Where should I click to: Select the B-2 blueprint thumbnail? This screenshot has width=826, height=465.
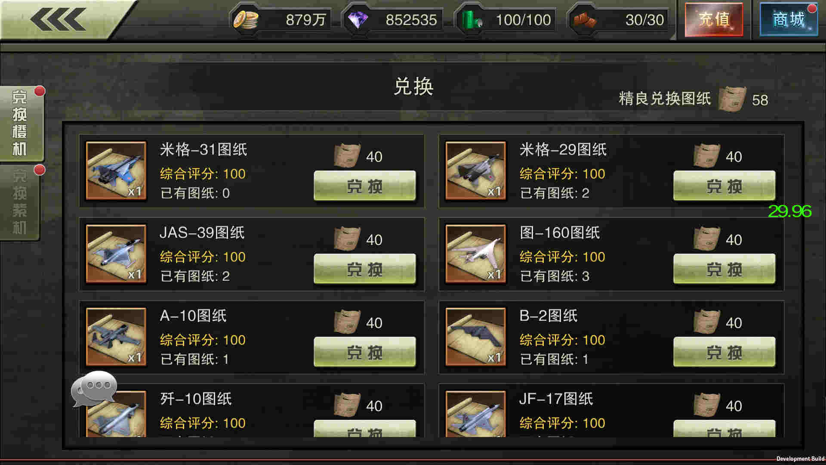coord(476,337)
